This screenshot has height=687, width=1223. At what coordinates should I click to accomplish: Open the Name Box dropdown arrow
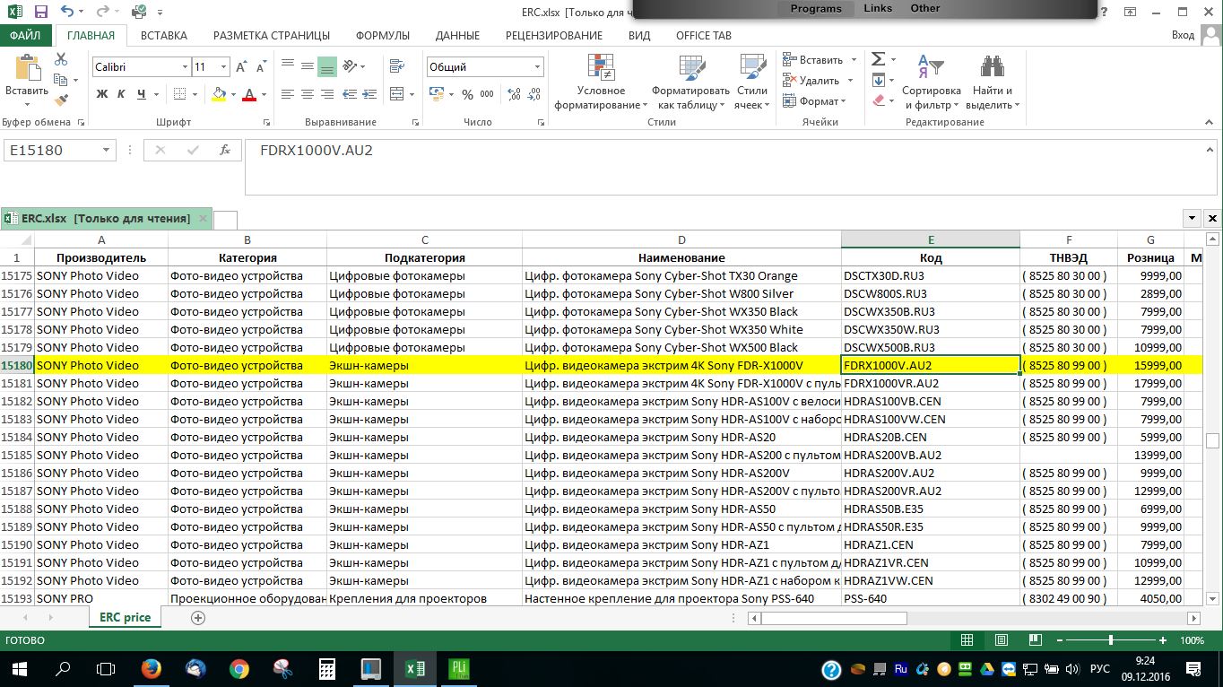pyautogui.click(x=107, y=150)
